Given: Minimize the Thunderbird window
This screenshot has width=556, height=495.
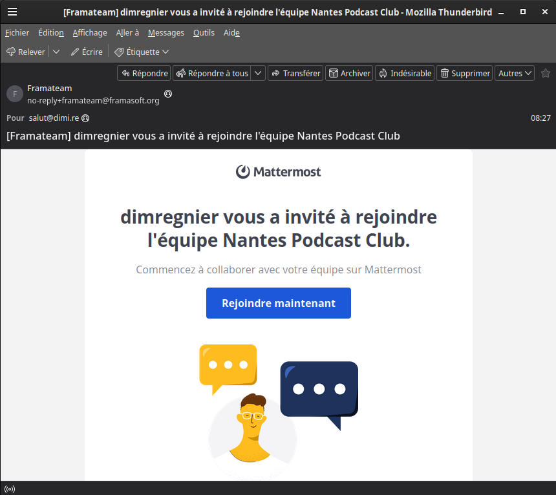Looking at the screenshot, I should [501, 12].
